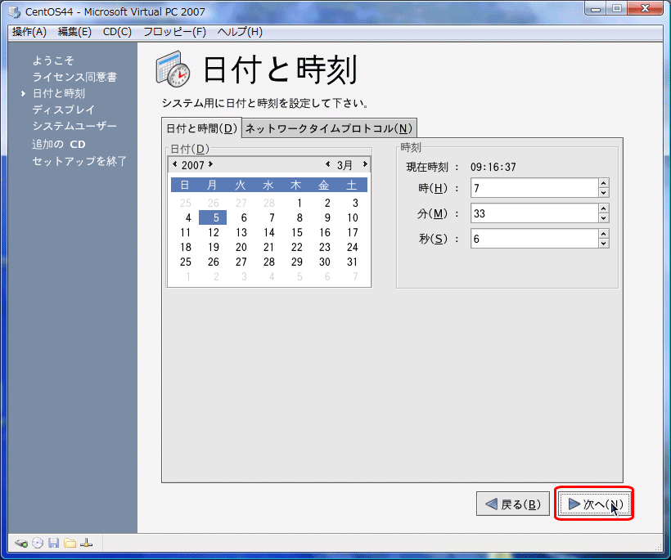Click the 分(M) minute input field

tap(534, 213)
